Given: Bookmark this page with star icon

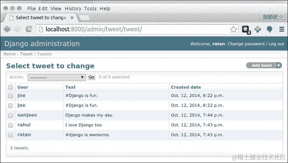Looking at the screenshot, I should point(234,29).
